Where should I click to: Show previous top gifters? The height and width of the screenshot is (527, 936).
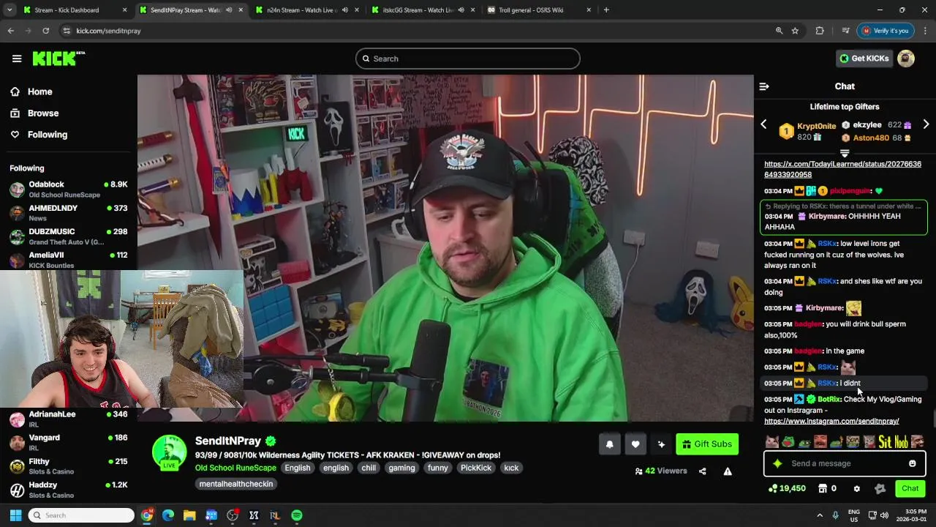(763, 124)
